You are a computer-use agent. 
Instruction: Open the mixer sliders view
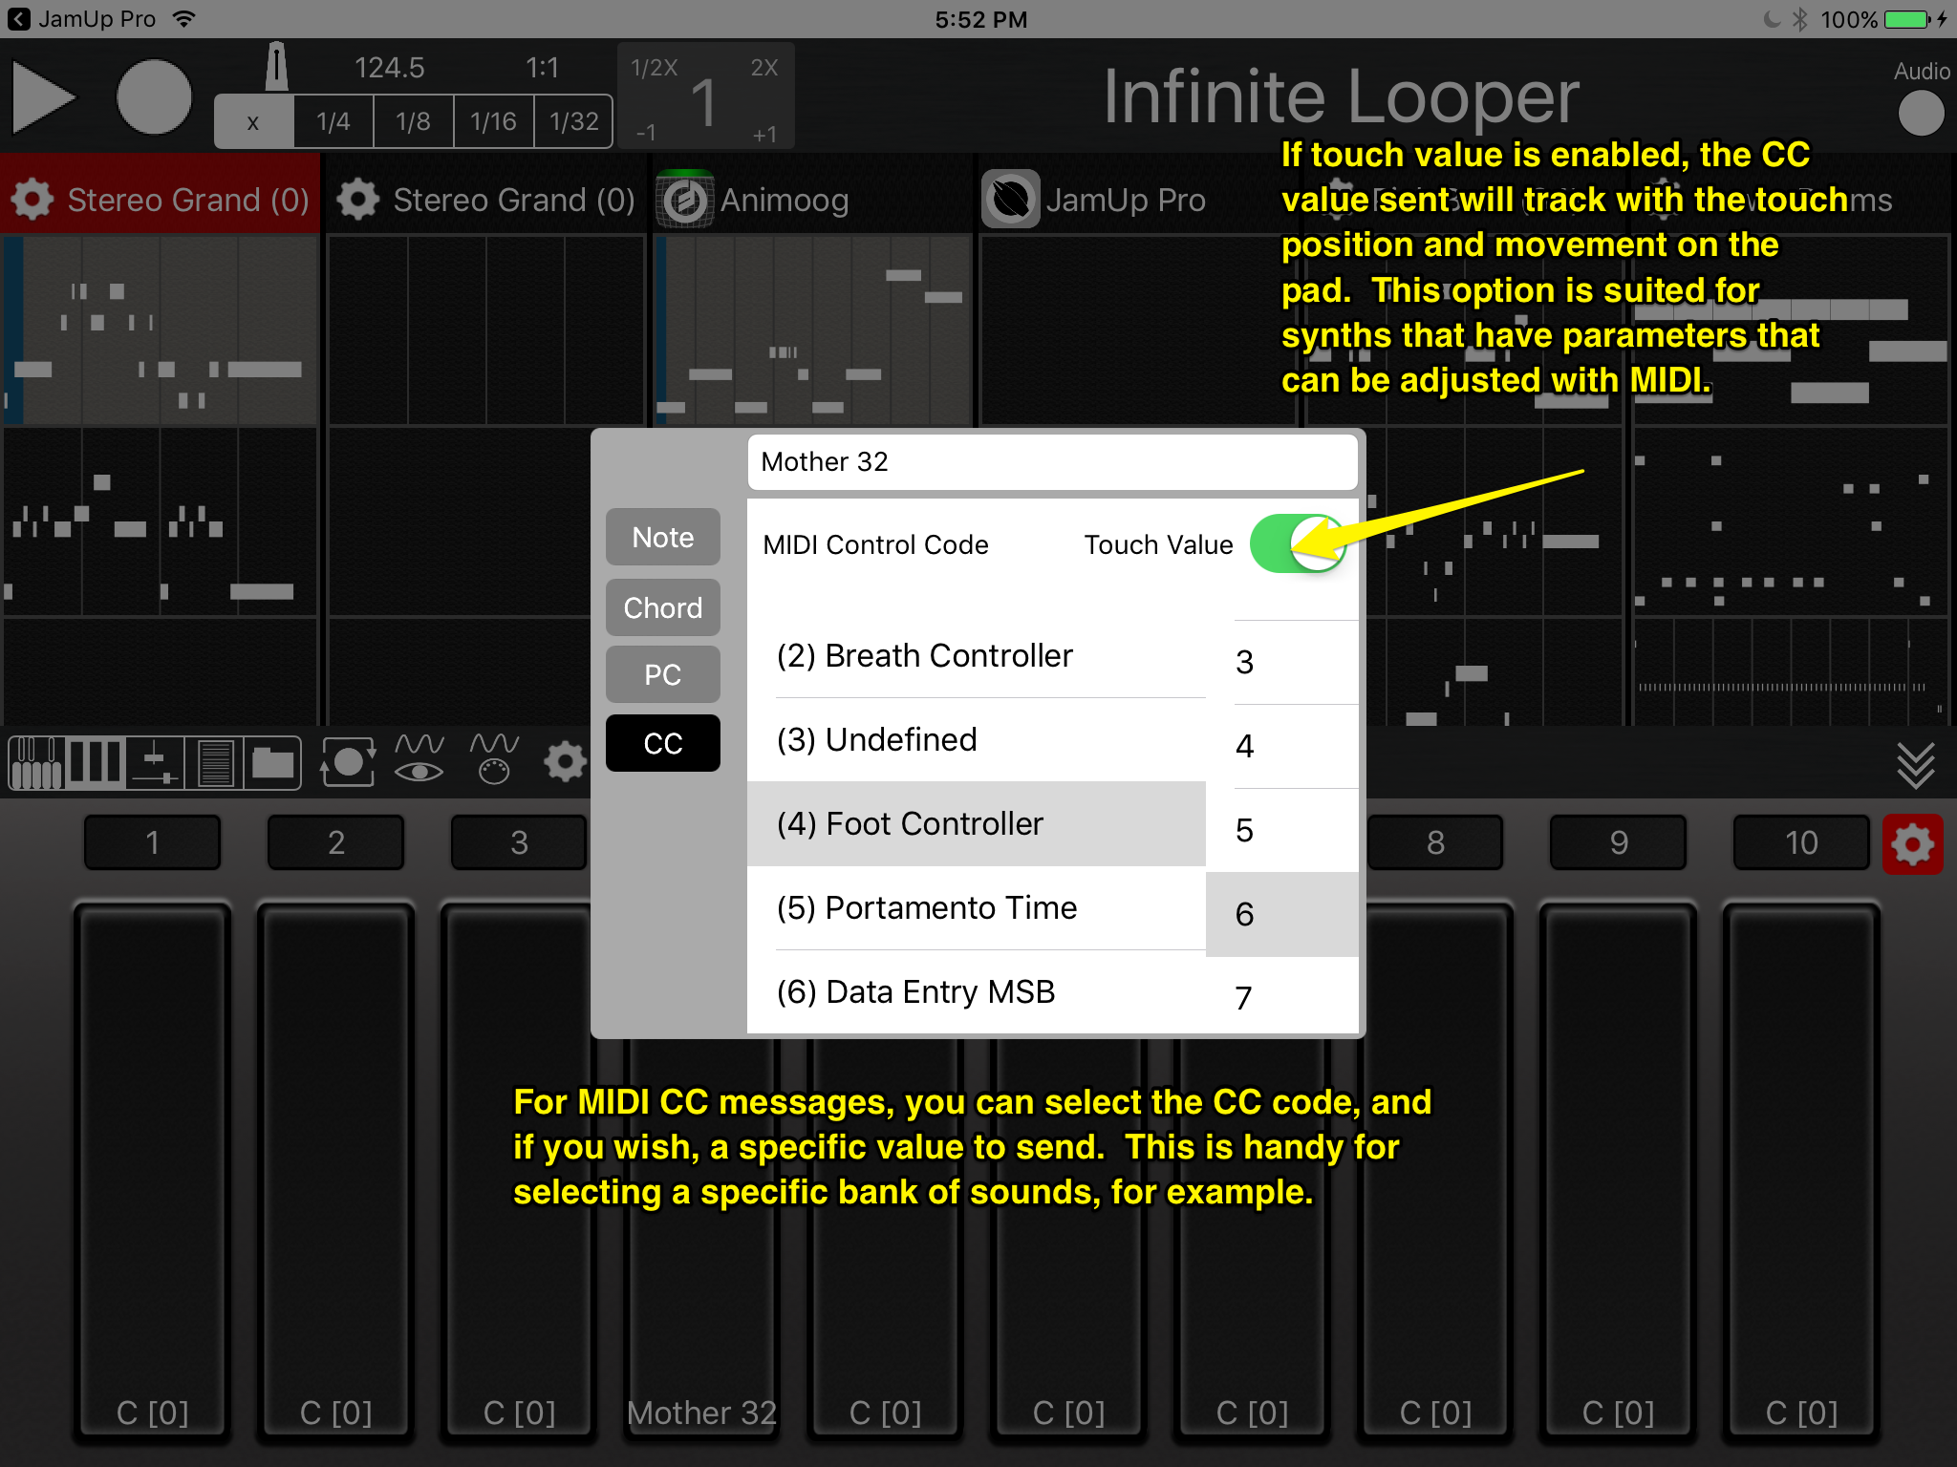[x=156, y=762]
